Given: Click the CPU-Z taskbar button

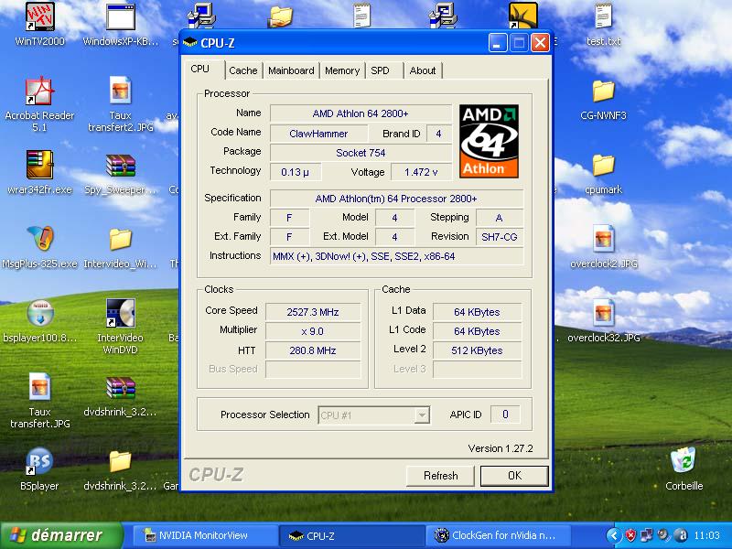Looking at the screenshot, I should [351, 535].
